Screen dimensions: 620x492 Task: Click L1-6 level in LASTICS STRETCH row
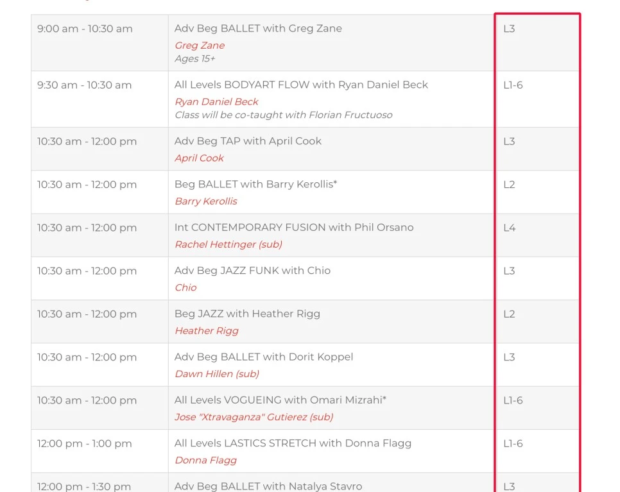pyautogui.click(x=513, y=443)
